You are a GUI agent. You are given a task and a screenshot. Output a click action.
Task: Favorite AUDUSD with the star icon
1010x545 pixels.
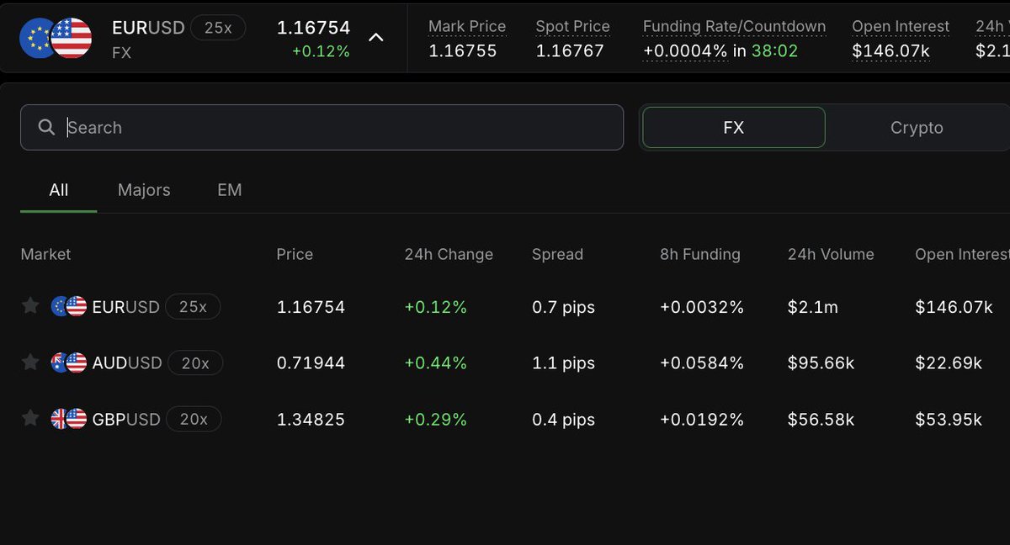pos(30,362)
